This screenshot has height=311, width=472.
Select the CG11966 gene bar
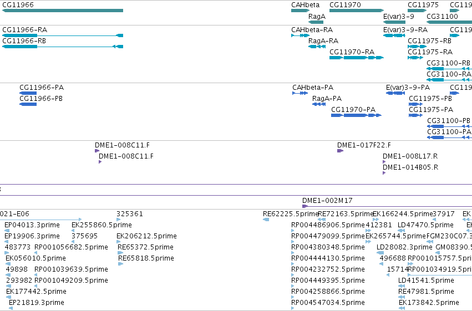63,11
